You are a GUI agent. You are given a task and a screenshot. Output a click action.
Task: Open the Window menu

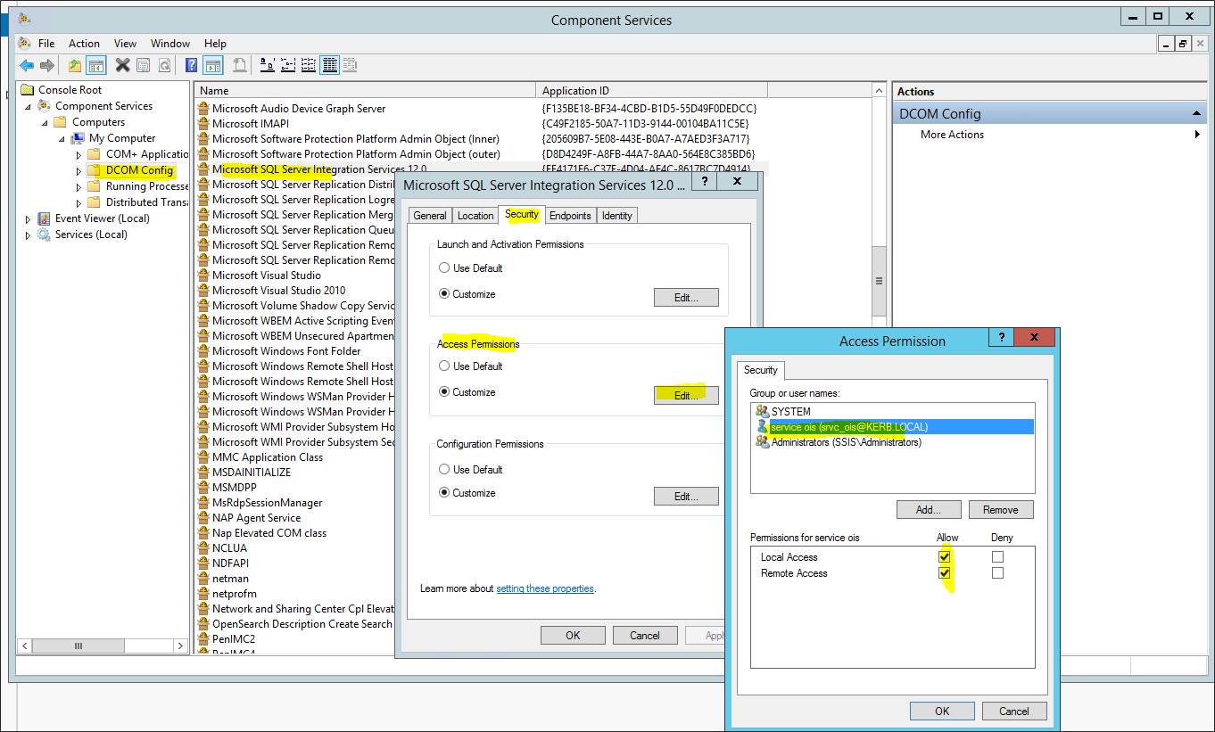pyautogui.click(x=169, y=43)
